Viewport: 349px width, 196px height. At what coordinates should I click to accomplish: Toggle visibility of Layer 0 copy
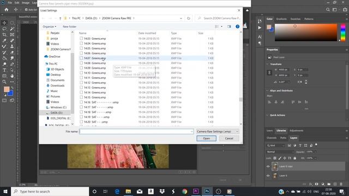click(268, 167)
